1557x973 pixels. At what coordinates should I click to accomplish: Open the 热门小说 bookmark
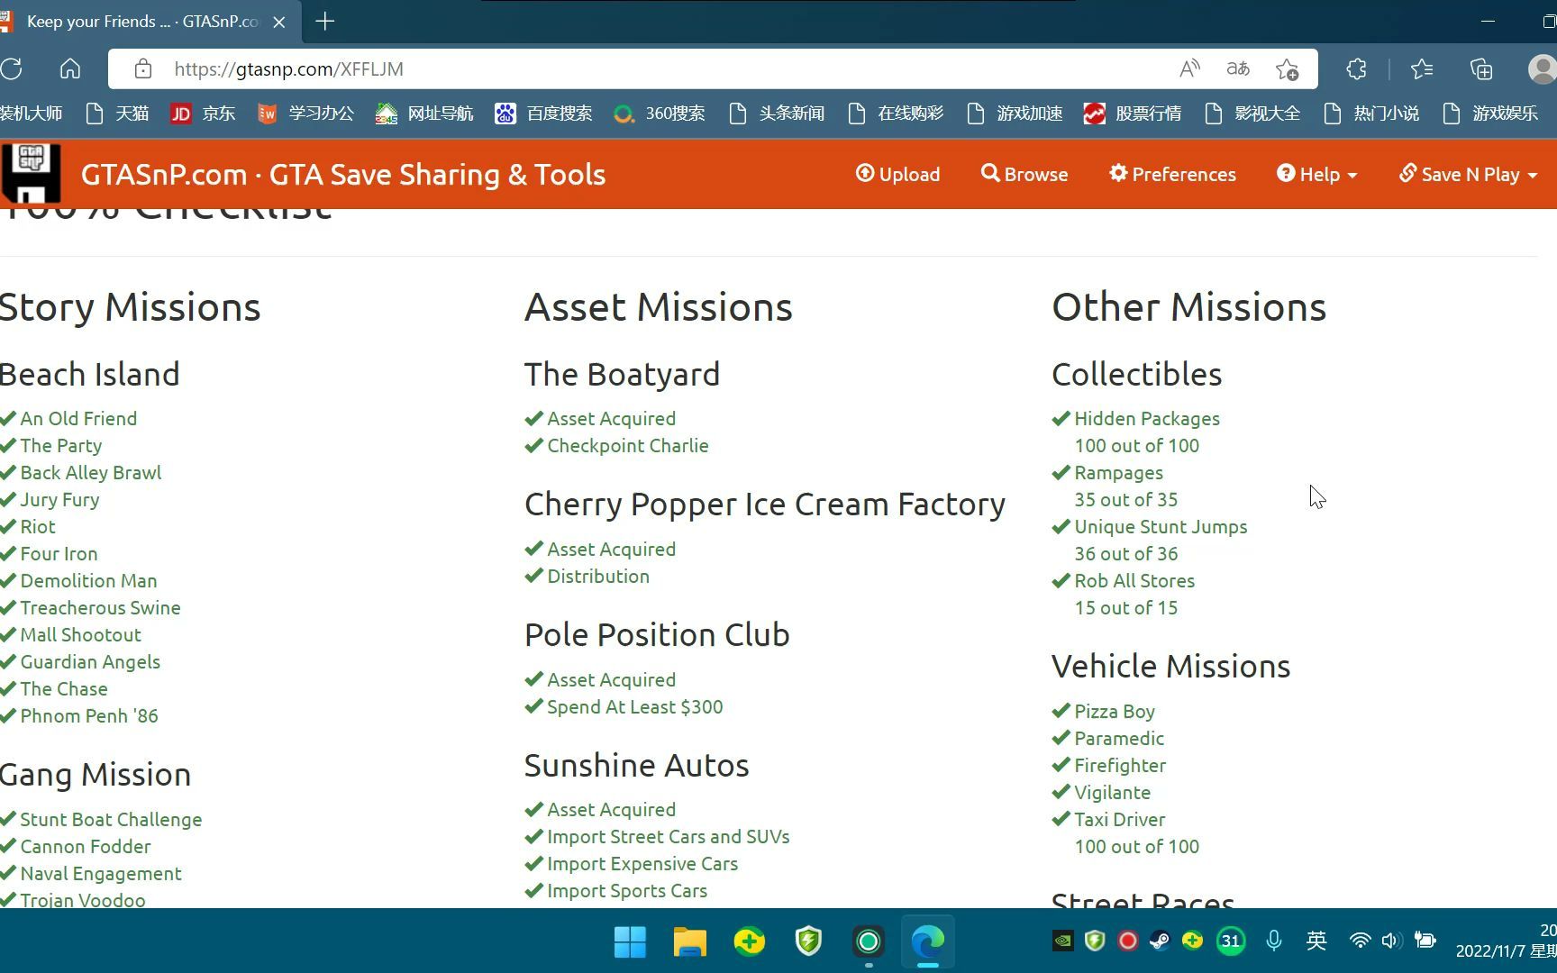[x=1371, y=114]
